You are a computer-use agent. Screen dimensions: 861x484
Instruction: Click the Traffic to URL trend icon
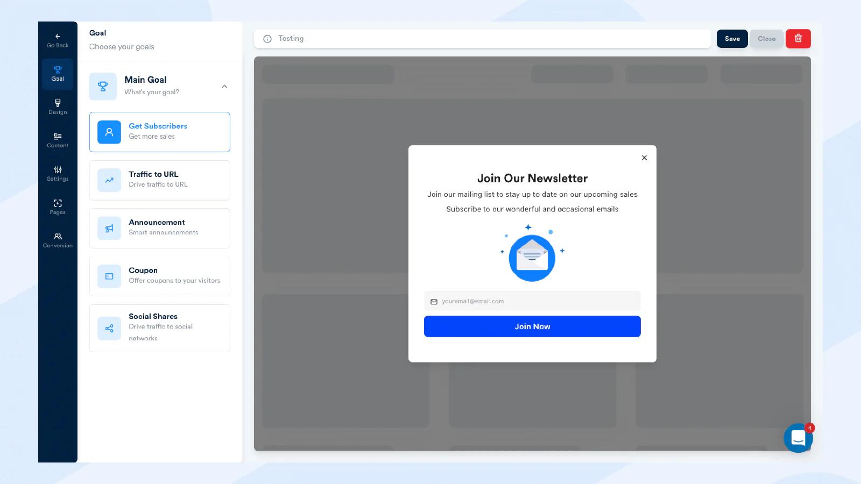(109, 180)
